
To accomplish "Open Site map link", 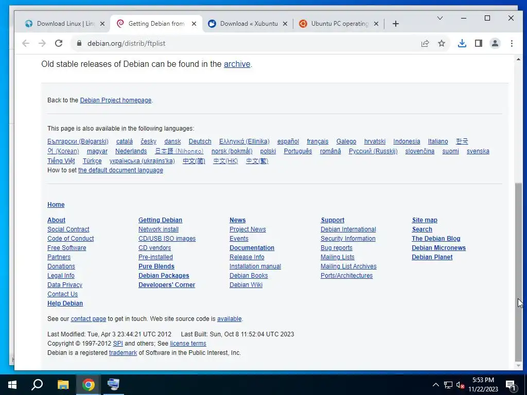I will pyautogui.click(x=425, y=220).
